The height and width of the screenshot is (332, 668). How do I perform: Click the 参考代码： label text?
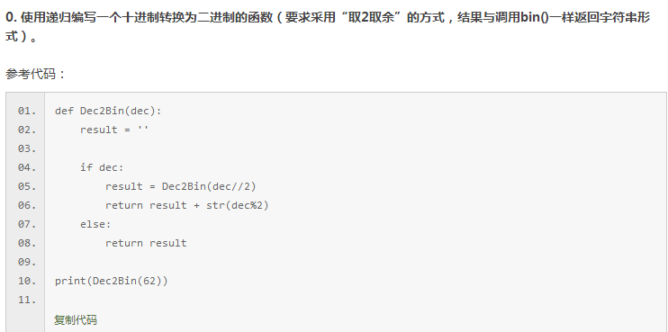(35, 74)
